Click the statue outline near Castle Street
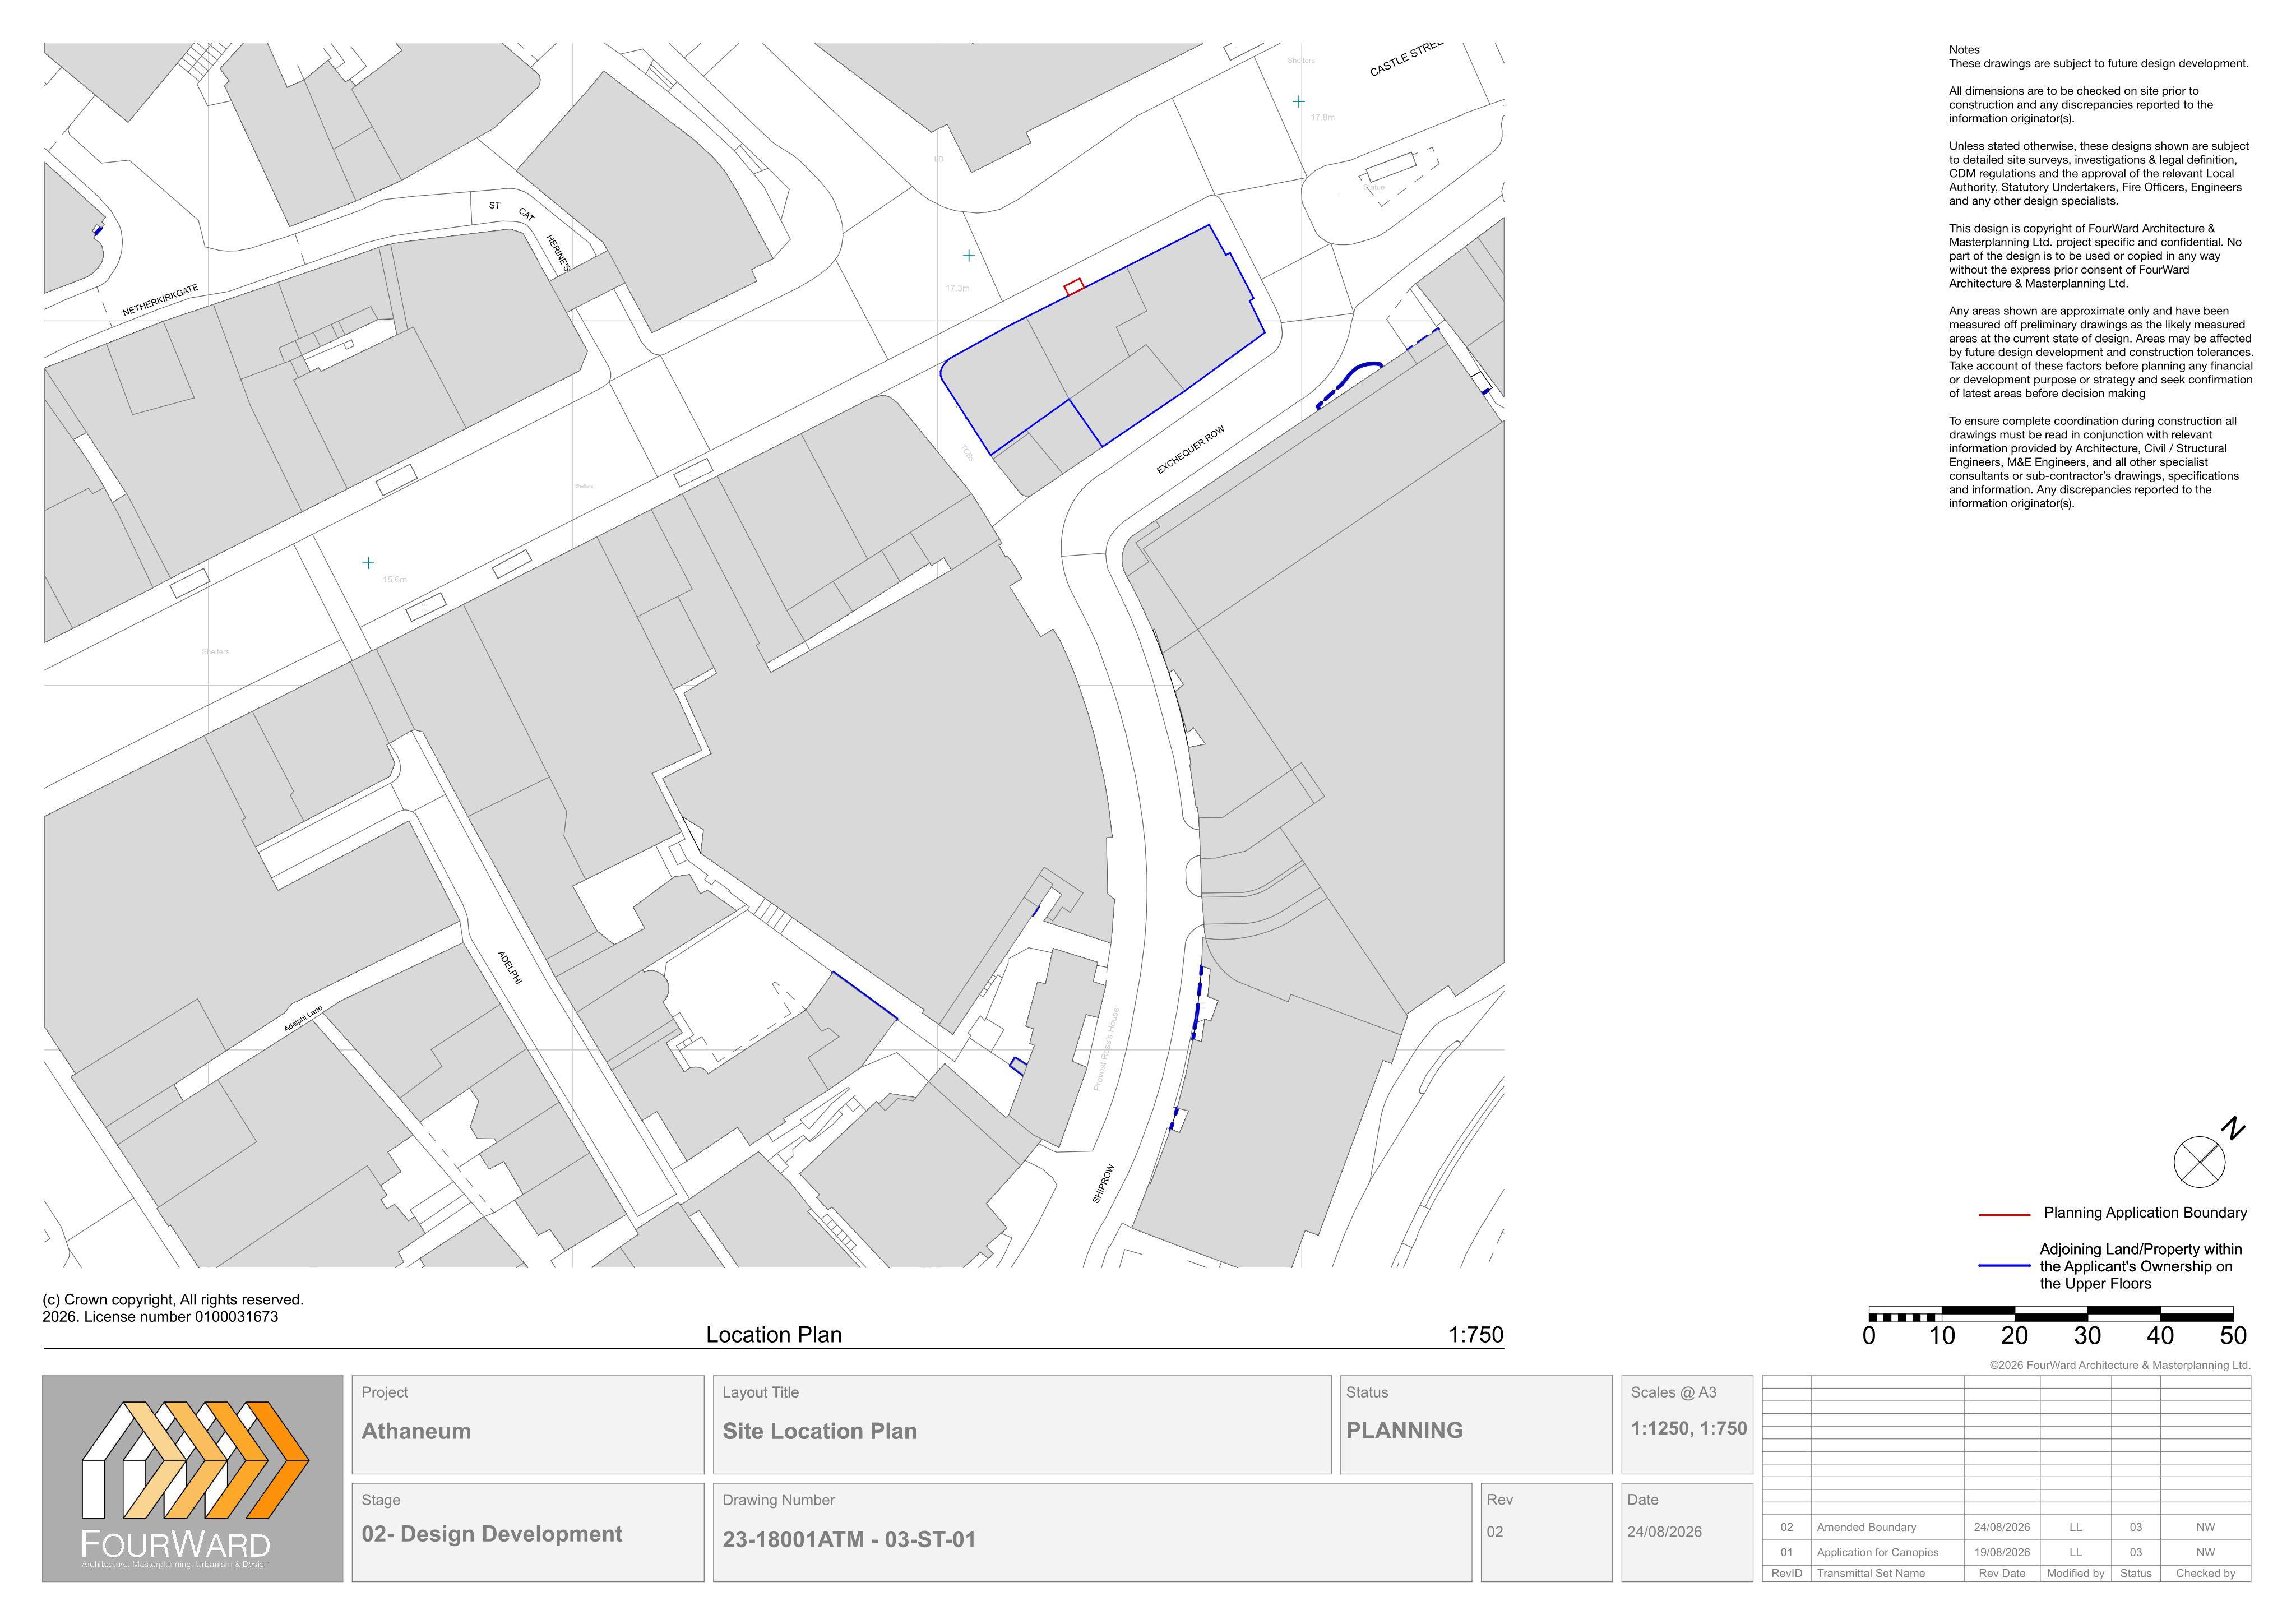 click(x=1391, y=167)
